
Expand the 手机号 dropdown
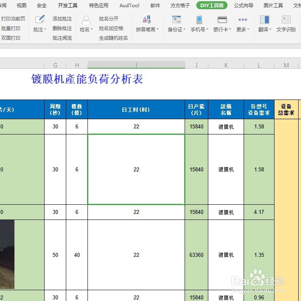tap(207, 29)
